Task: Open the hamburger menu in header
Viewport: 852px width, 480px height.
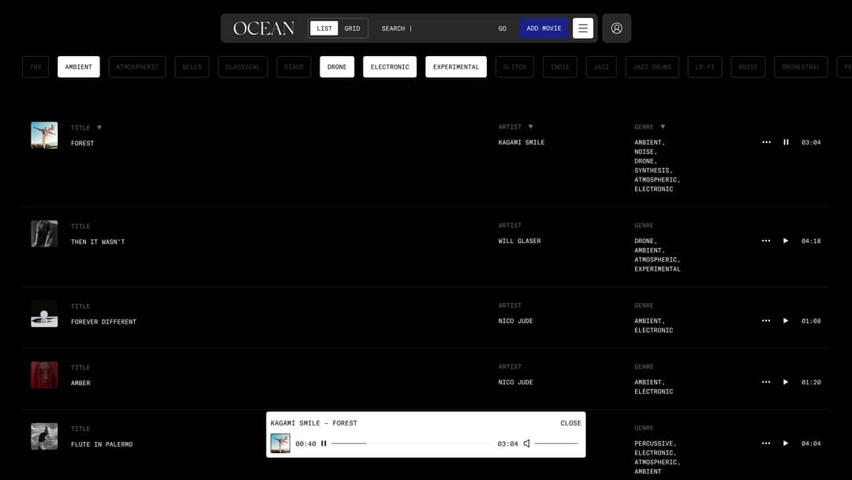Action: tap(583, 28)
